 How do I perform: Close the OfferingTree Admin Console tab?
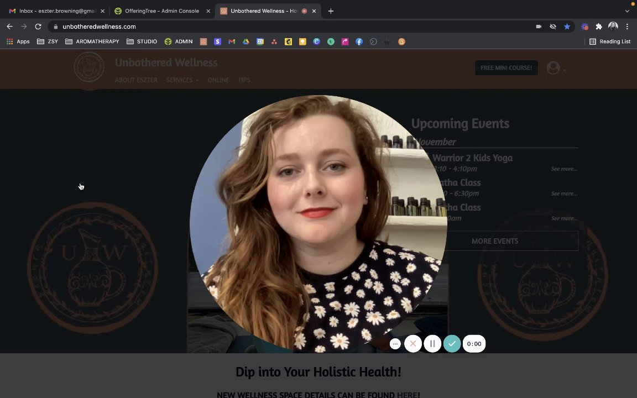(208, 11)
